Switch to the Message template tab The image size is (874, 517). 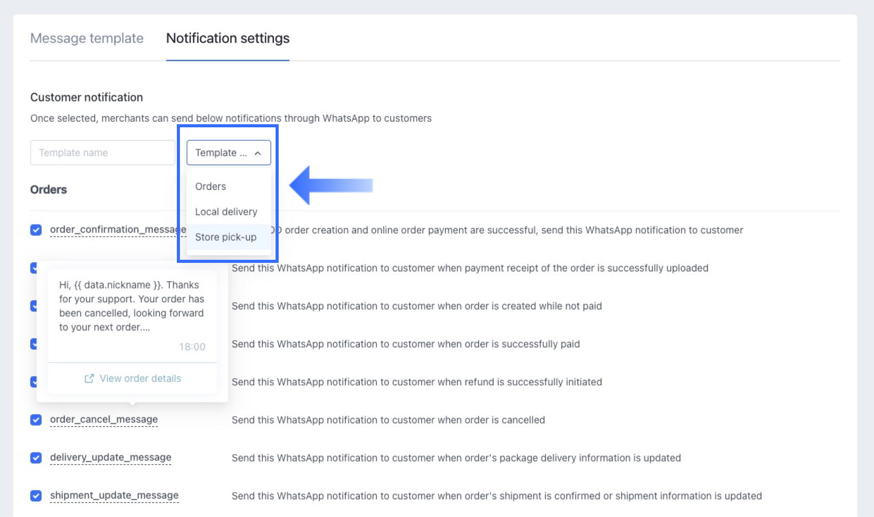point(87,39)
